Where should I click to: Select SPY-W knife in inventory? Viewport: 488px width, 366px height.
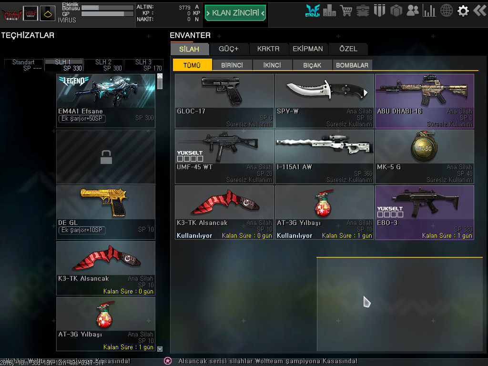(x=325, y=101)
